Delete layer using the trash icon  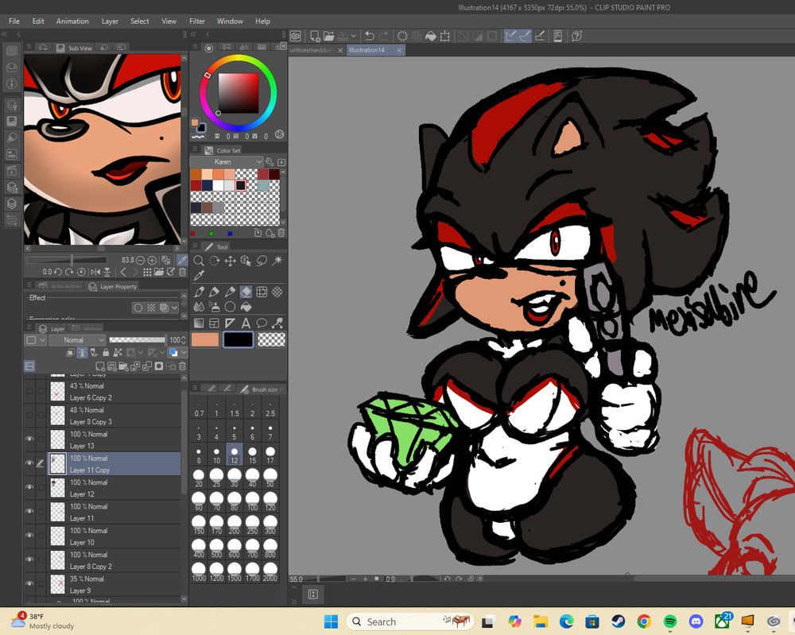tap(183, 366)
